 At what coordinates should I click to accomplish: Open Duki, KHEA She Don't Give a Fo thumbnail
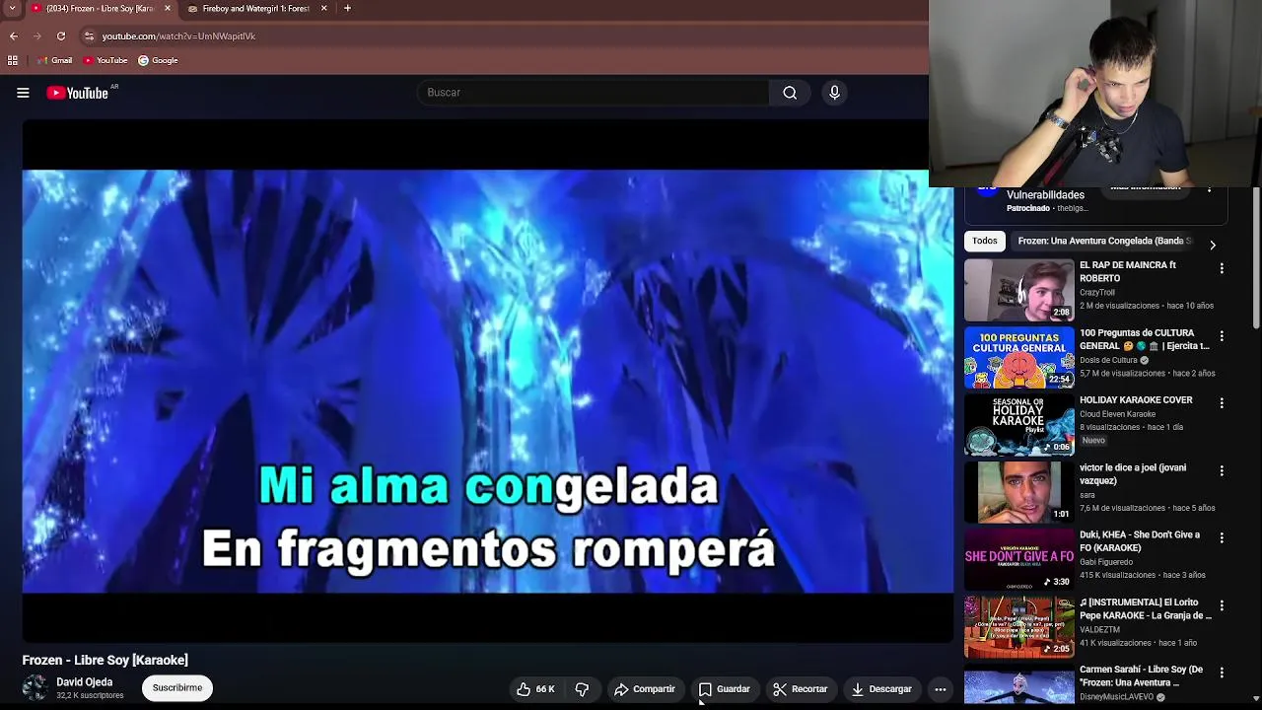1018,559
